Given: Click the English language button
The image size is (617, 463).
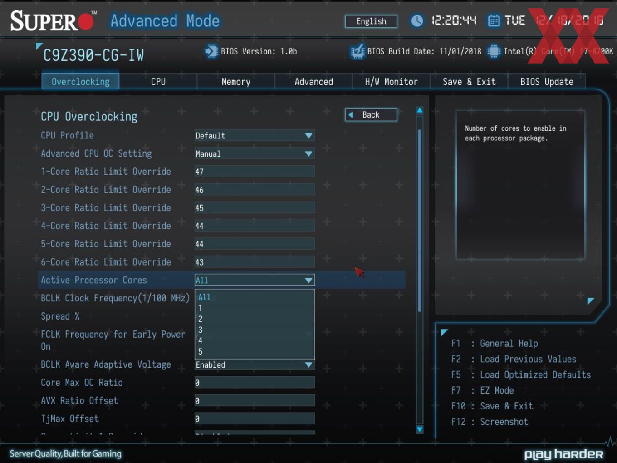Looking at the screenshot, I should [371, 21].
